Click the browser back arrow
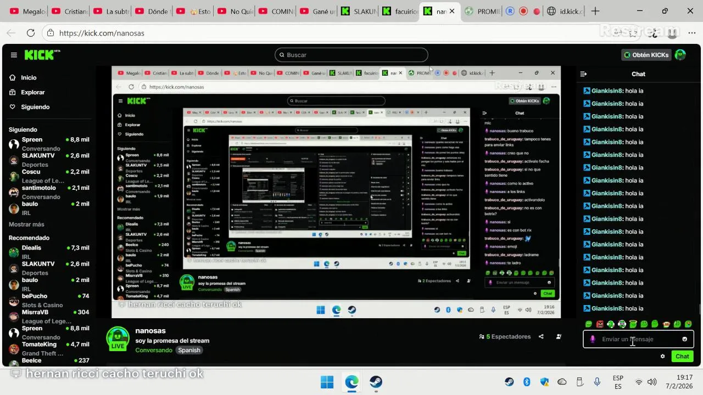The width and height of the screenshot is (703, 395). coord(12,33)
